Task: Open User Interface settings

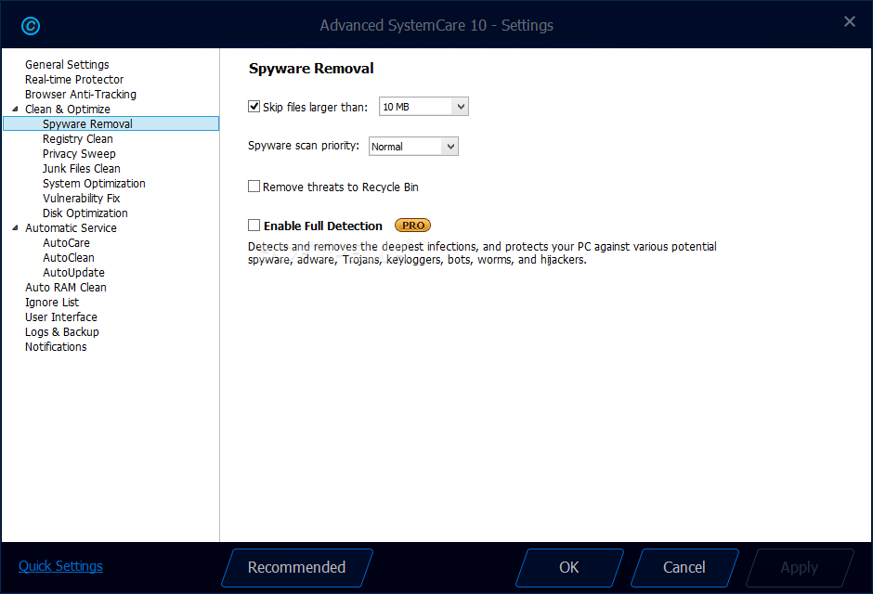Action: pyautogui.click(x=60, y=317)
